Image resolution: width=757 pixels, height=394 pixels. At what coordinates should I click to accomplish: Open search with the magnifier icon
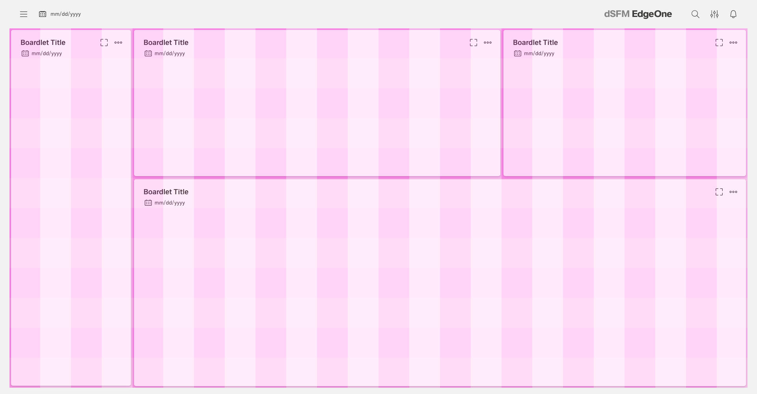tap(695, 14)
